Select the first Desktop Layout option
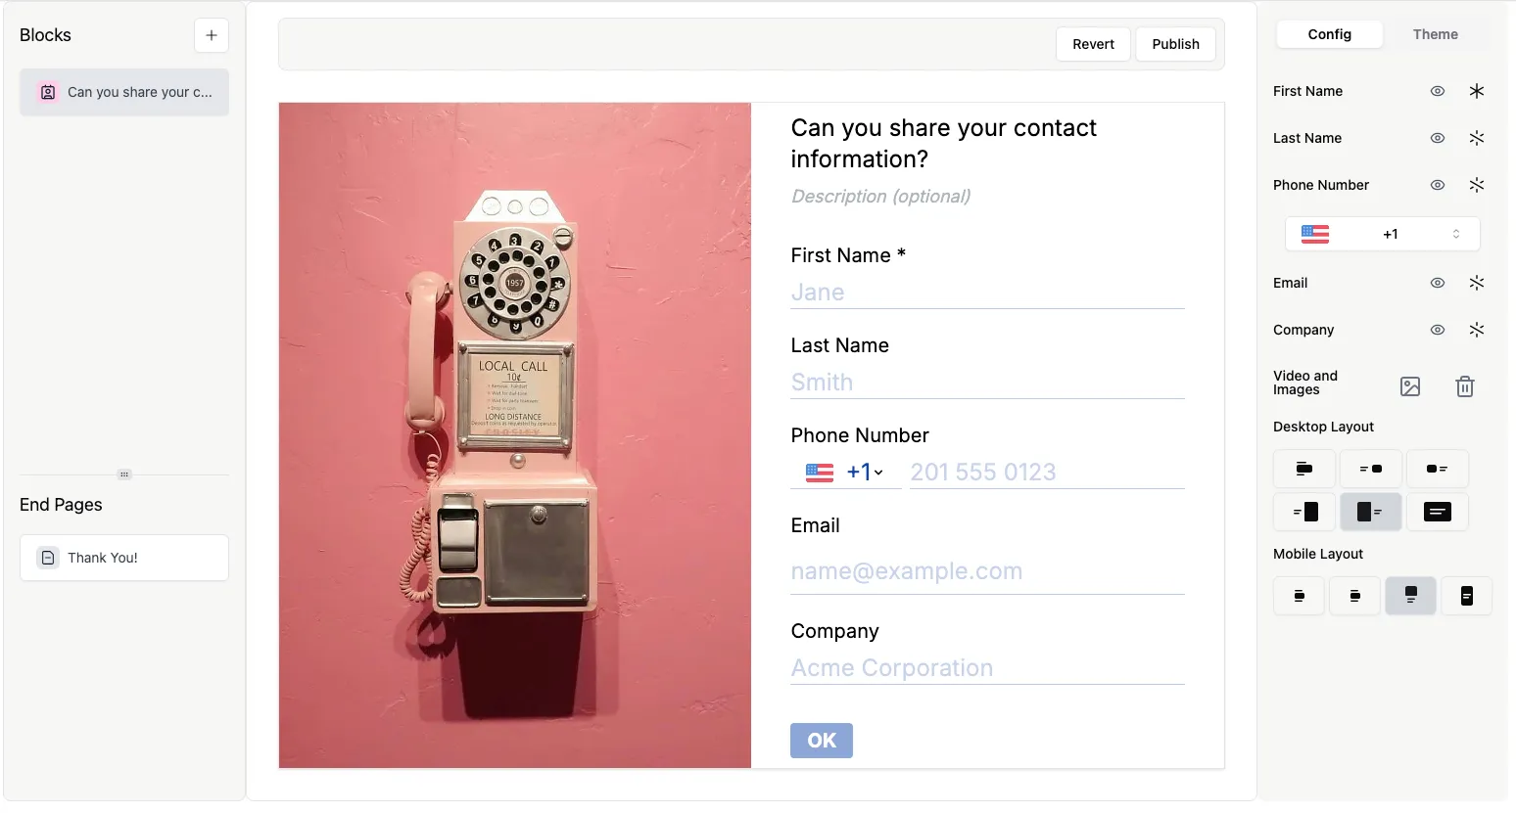This screenshot has height=813, width=1516. (1303, 469)
